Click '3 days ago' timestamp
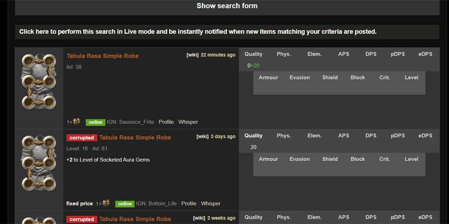 [x=223, y=136]
